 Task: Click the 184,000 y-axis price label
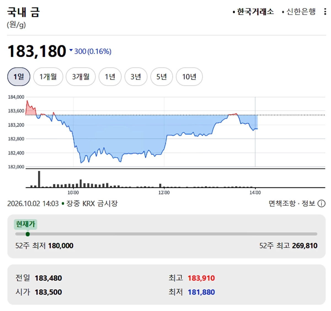tap(16, 97)
